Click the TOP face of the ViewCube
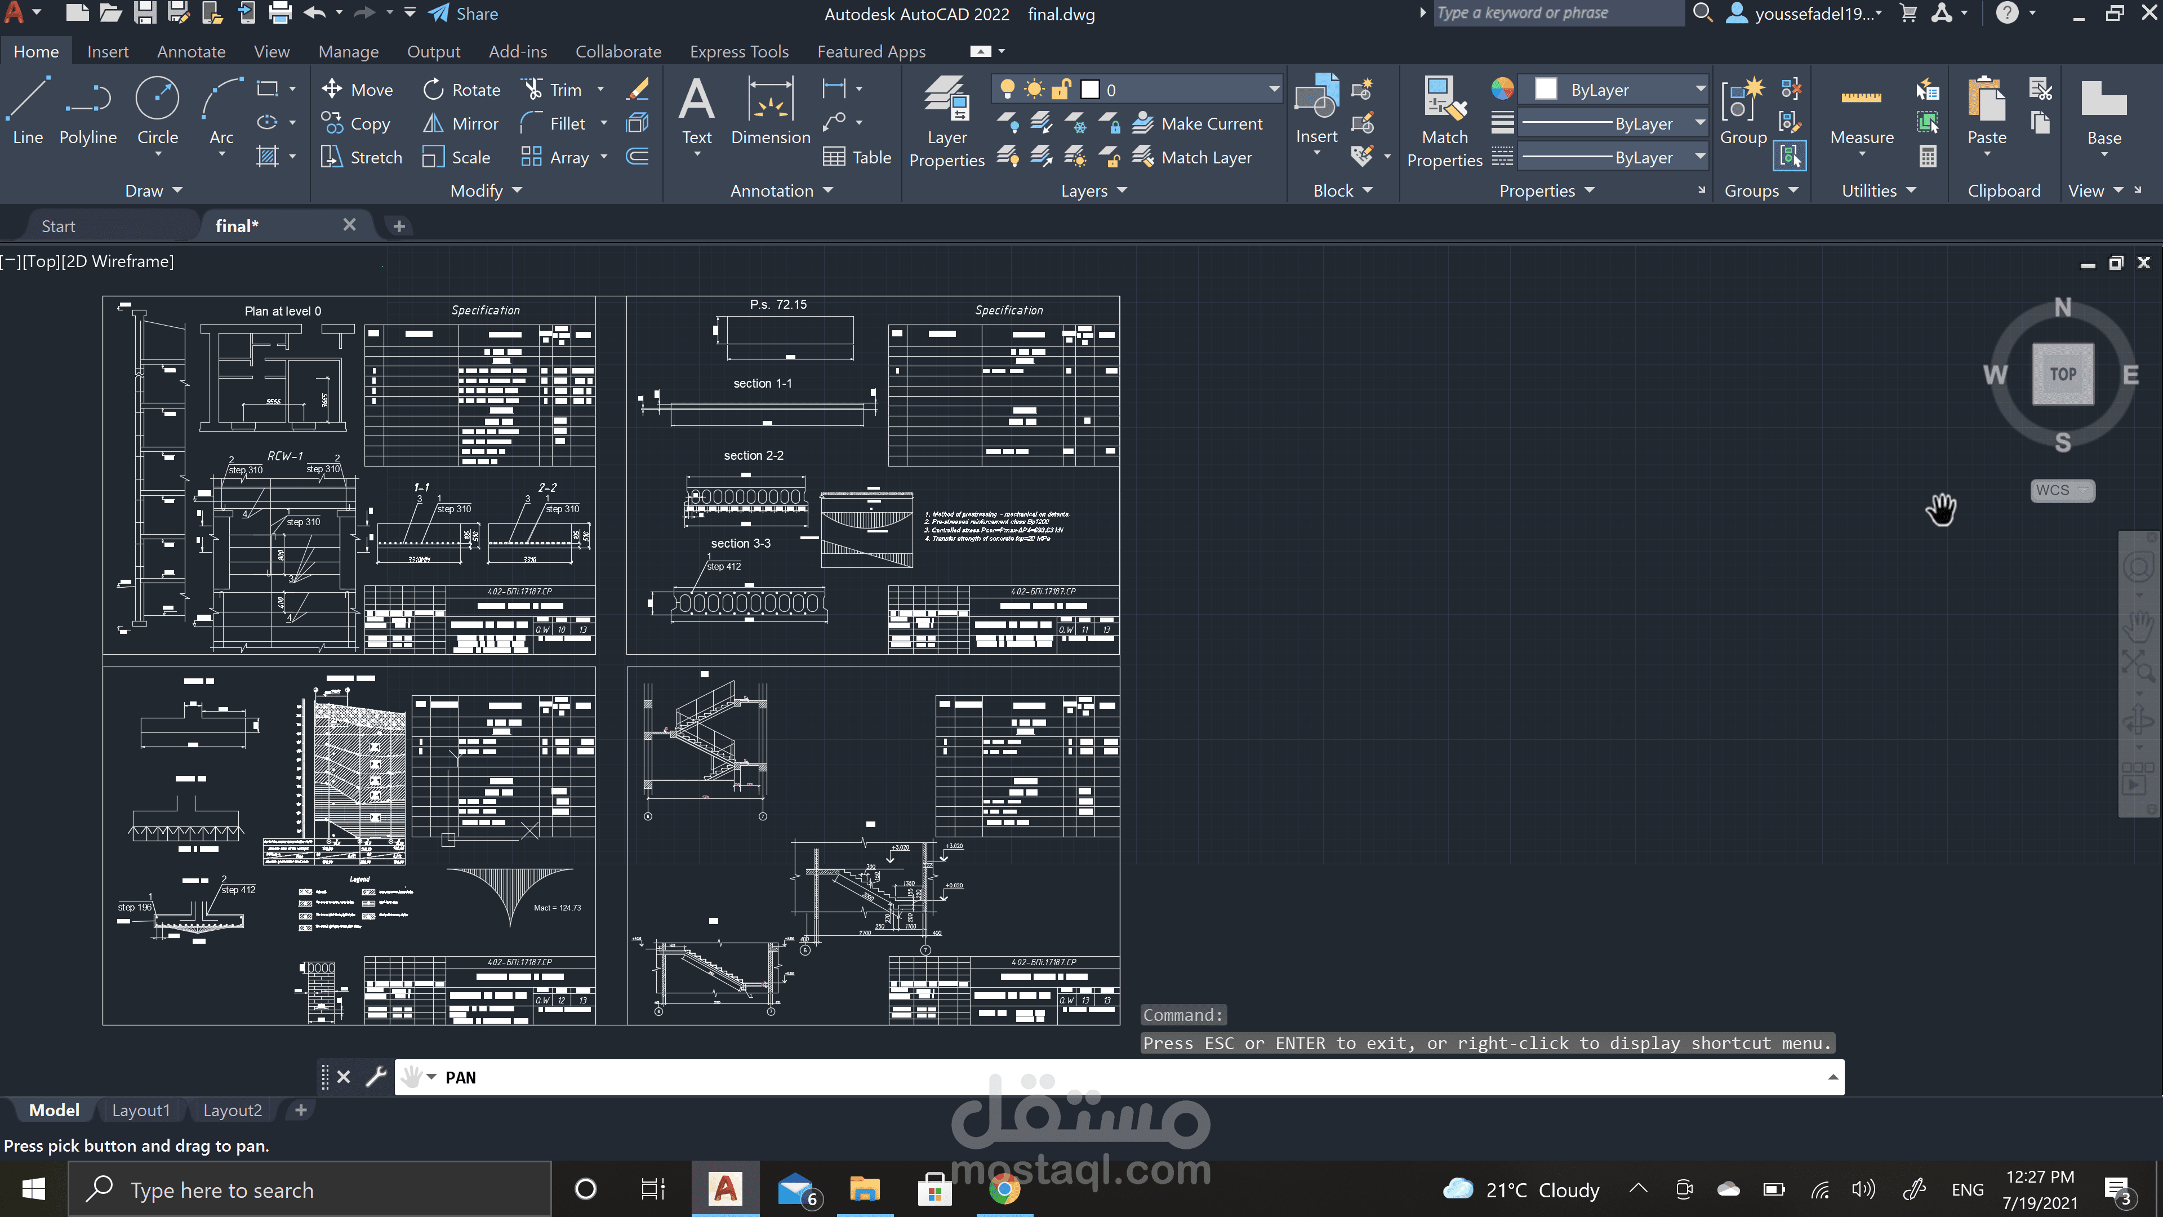This screenshot has height=1217, width=2163. [2062, 375]
